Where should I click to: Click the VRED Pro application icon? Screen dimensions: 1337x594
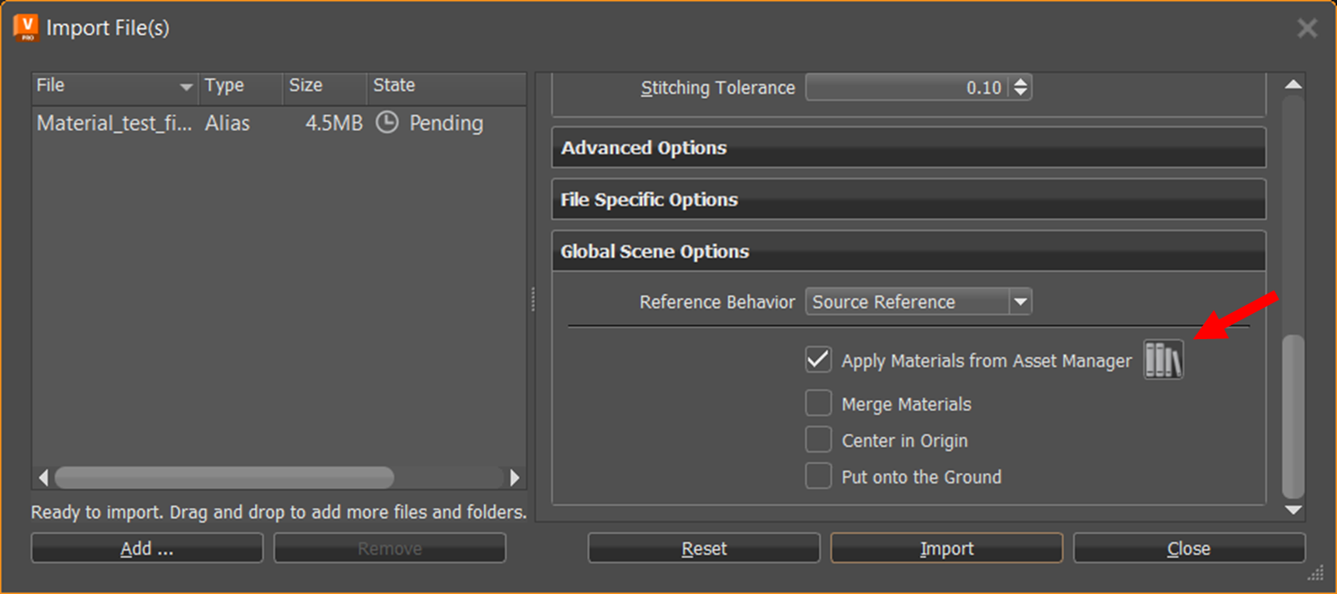(24, 28)
